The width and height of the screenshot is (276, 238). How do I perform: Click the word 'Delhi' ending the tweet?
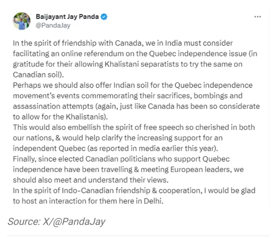[152, 201]
